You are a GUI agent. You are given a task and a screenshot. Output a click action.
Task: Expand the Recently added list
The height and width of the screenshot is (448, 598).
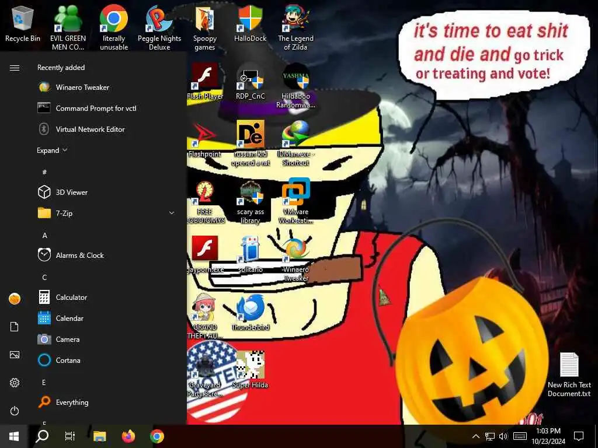click(x=52, y=150)
